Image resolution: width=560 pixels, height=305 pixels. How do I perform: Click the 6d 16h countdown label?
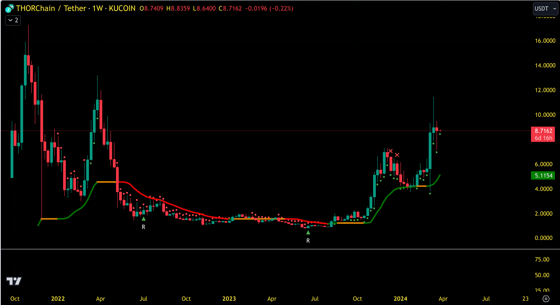[543, 138]
